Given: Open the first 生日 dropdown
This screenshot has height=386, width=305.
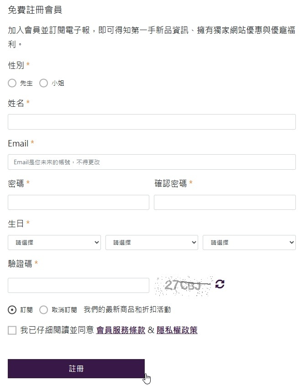Looking at the screenshot, I should tap(54, 243).
